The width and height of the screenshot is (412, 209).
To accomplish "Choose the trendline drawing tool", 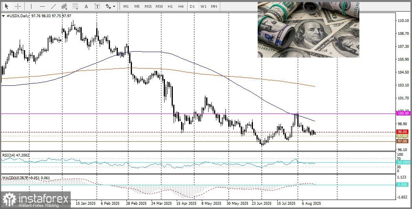I will (x=53, y=6).
